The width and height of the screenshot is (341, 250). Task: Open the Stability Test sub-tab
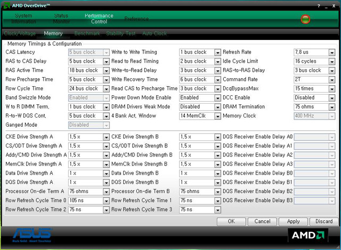(121, 34)
